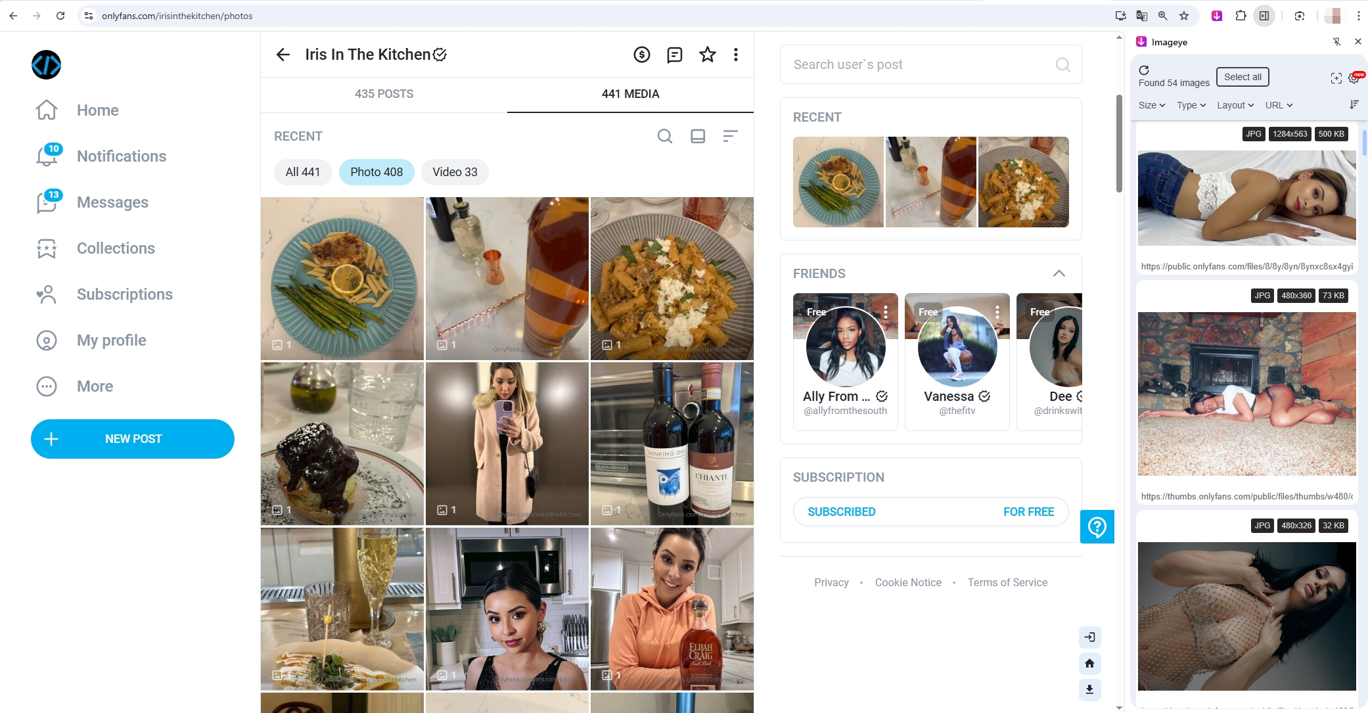Click the Home sidebar icon
The width and height of the screenshot is (1368, 713).
click(x=47, y=110)
